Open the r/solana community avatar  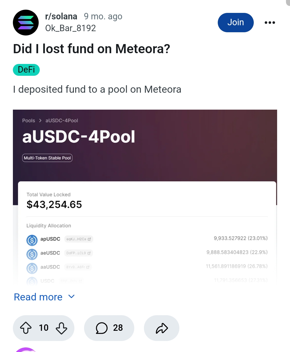click(x=26, y=23)
